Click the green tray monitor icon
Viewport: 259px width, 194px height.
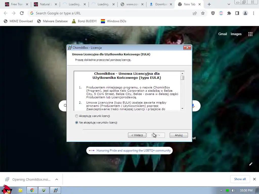(227, 190)
